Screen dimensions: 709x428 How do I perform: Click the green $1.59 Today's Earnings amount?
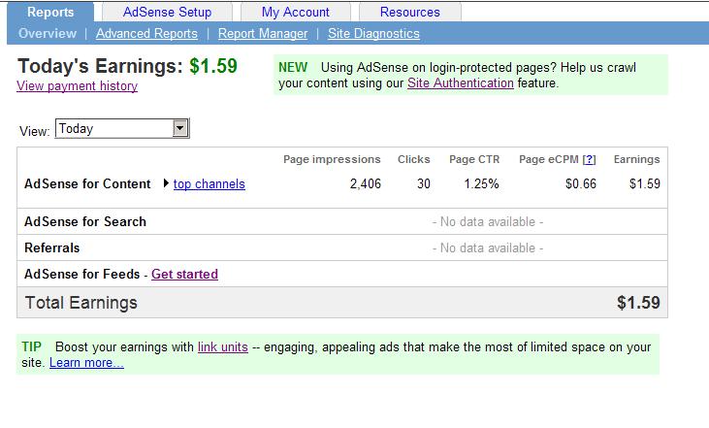(213, 66)
